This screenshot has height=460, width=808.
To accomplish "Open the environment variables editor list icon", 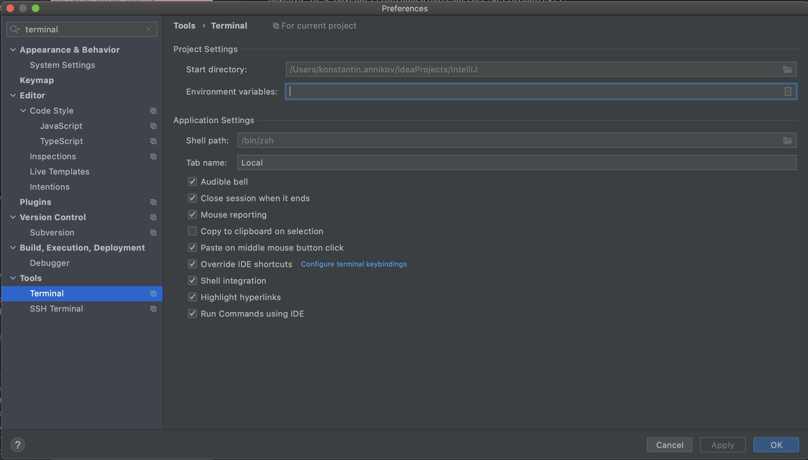I will coord(788,92).
